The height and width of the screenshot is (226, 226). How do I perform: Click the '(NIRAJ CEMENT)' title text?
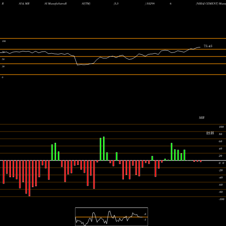(x=207, y=4)
